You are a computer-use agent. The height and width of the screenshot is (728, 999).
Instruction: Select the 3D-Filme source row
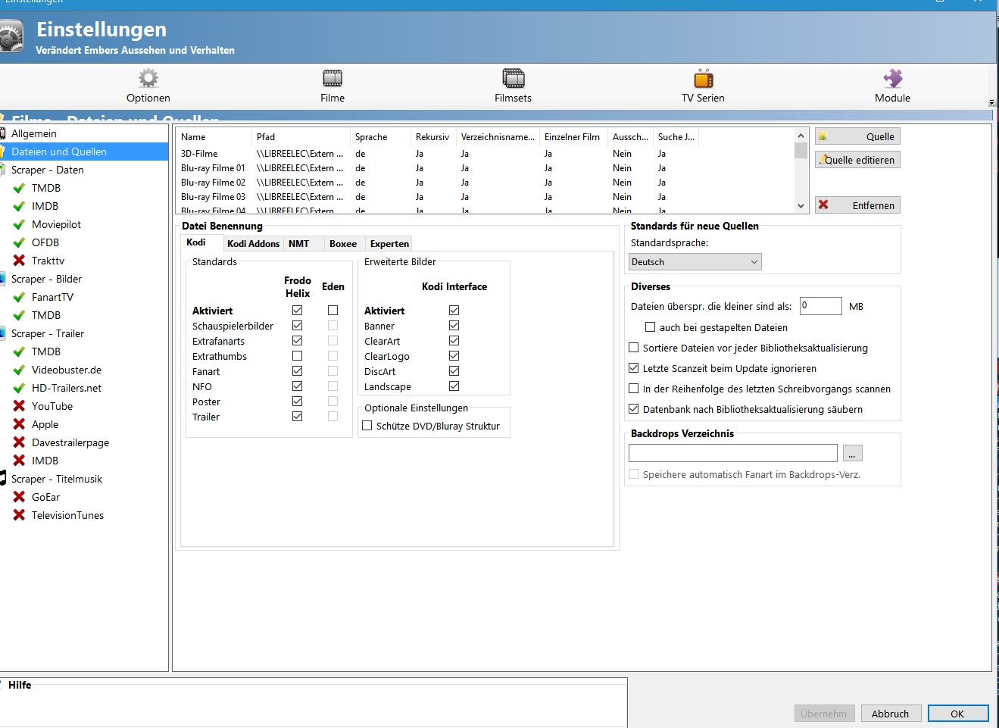coord(485,154)
